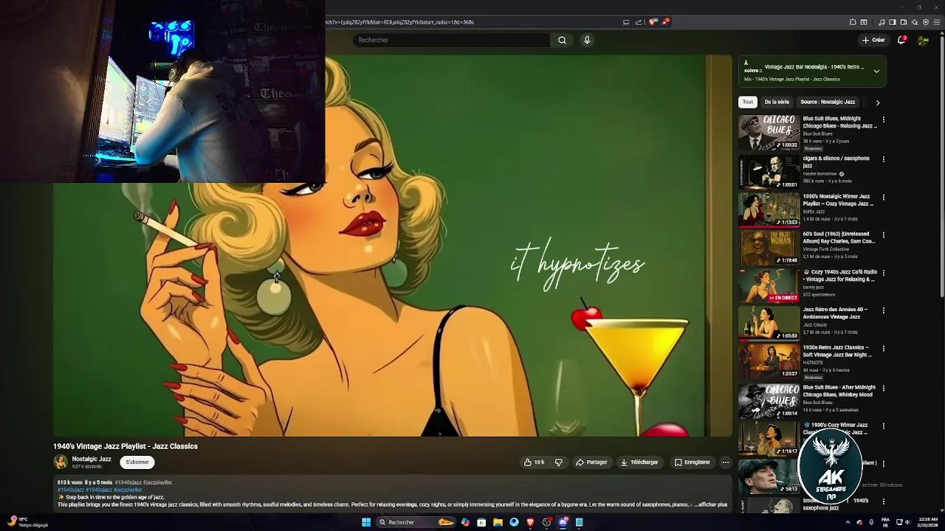The width and height of the screenshot is (945, 531).
Task: Click the Partager share button
Action: [x=591, y=462]
